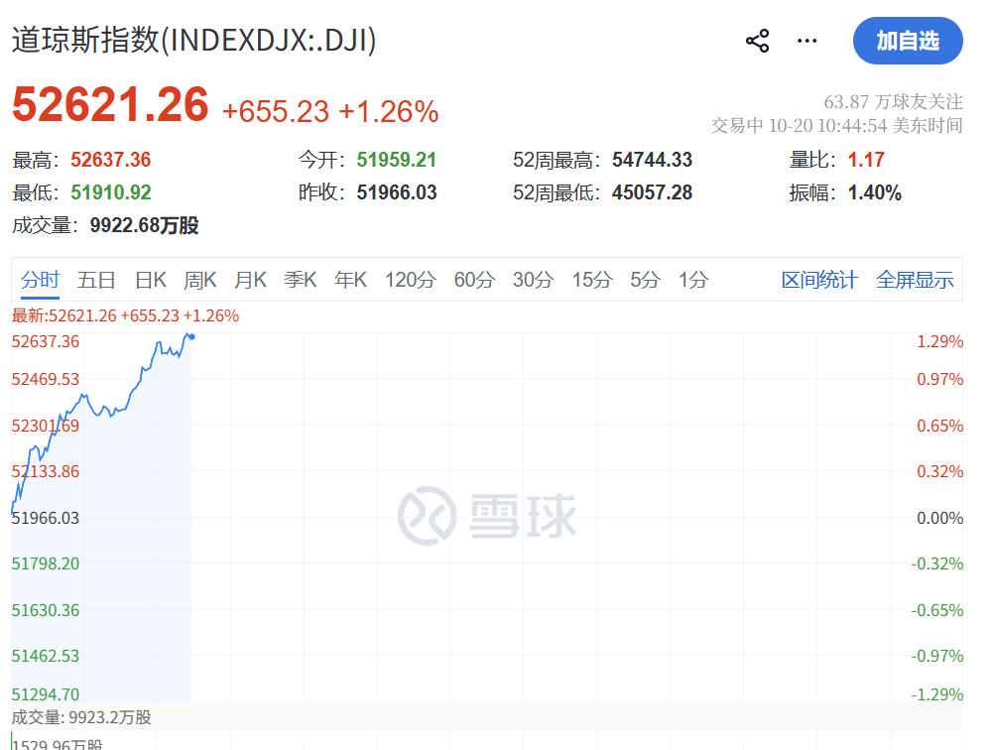Open the 周K chart tab
This screenshot has height=750, width=994.
coord(200,280)
